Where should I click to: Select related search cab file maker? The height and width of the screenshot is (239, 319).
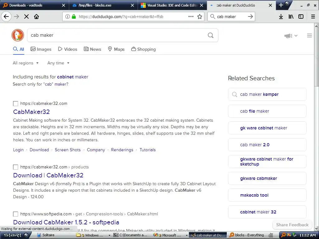tap(267, 111)
